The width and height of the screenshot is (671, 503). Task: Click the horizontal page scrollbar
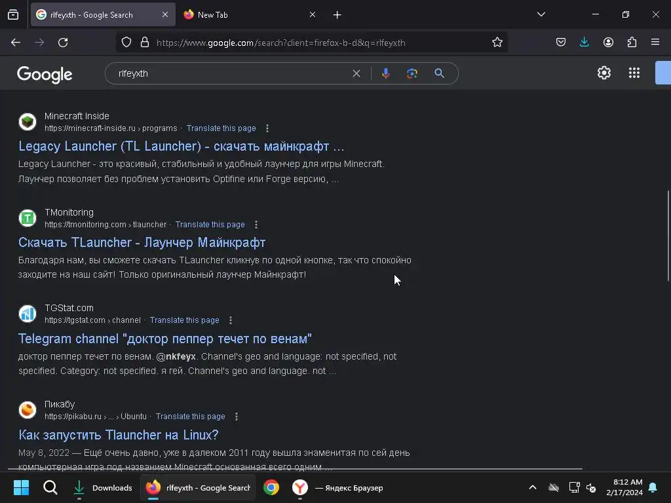click(296, 469)
